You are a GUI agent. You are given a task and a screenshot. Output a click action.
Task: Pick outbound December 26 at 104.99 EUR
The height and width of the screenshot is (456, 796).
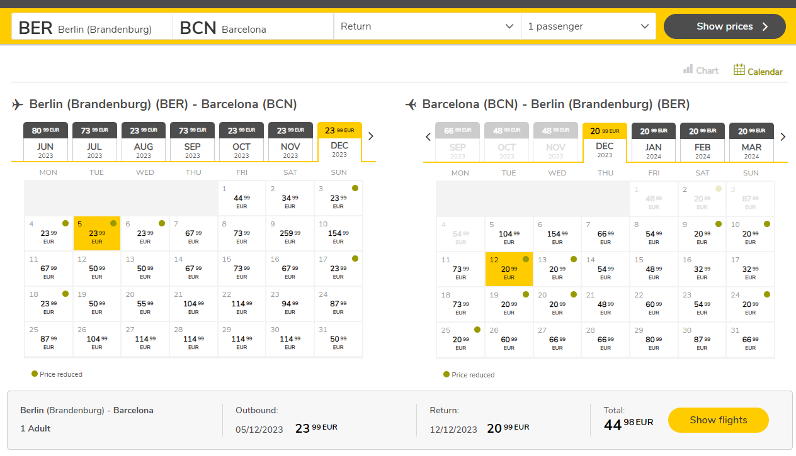click(x=96, y=339)
